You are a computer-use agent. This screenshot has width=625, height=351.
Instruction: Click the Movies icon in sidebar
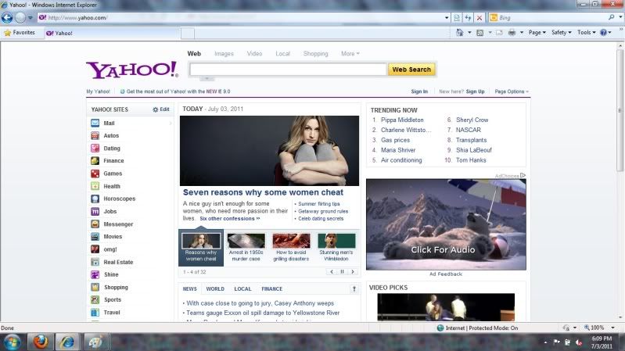95,237
